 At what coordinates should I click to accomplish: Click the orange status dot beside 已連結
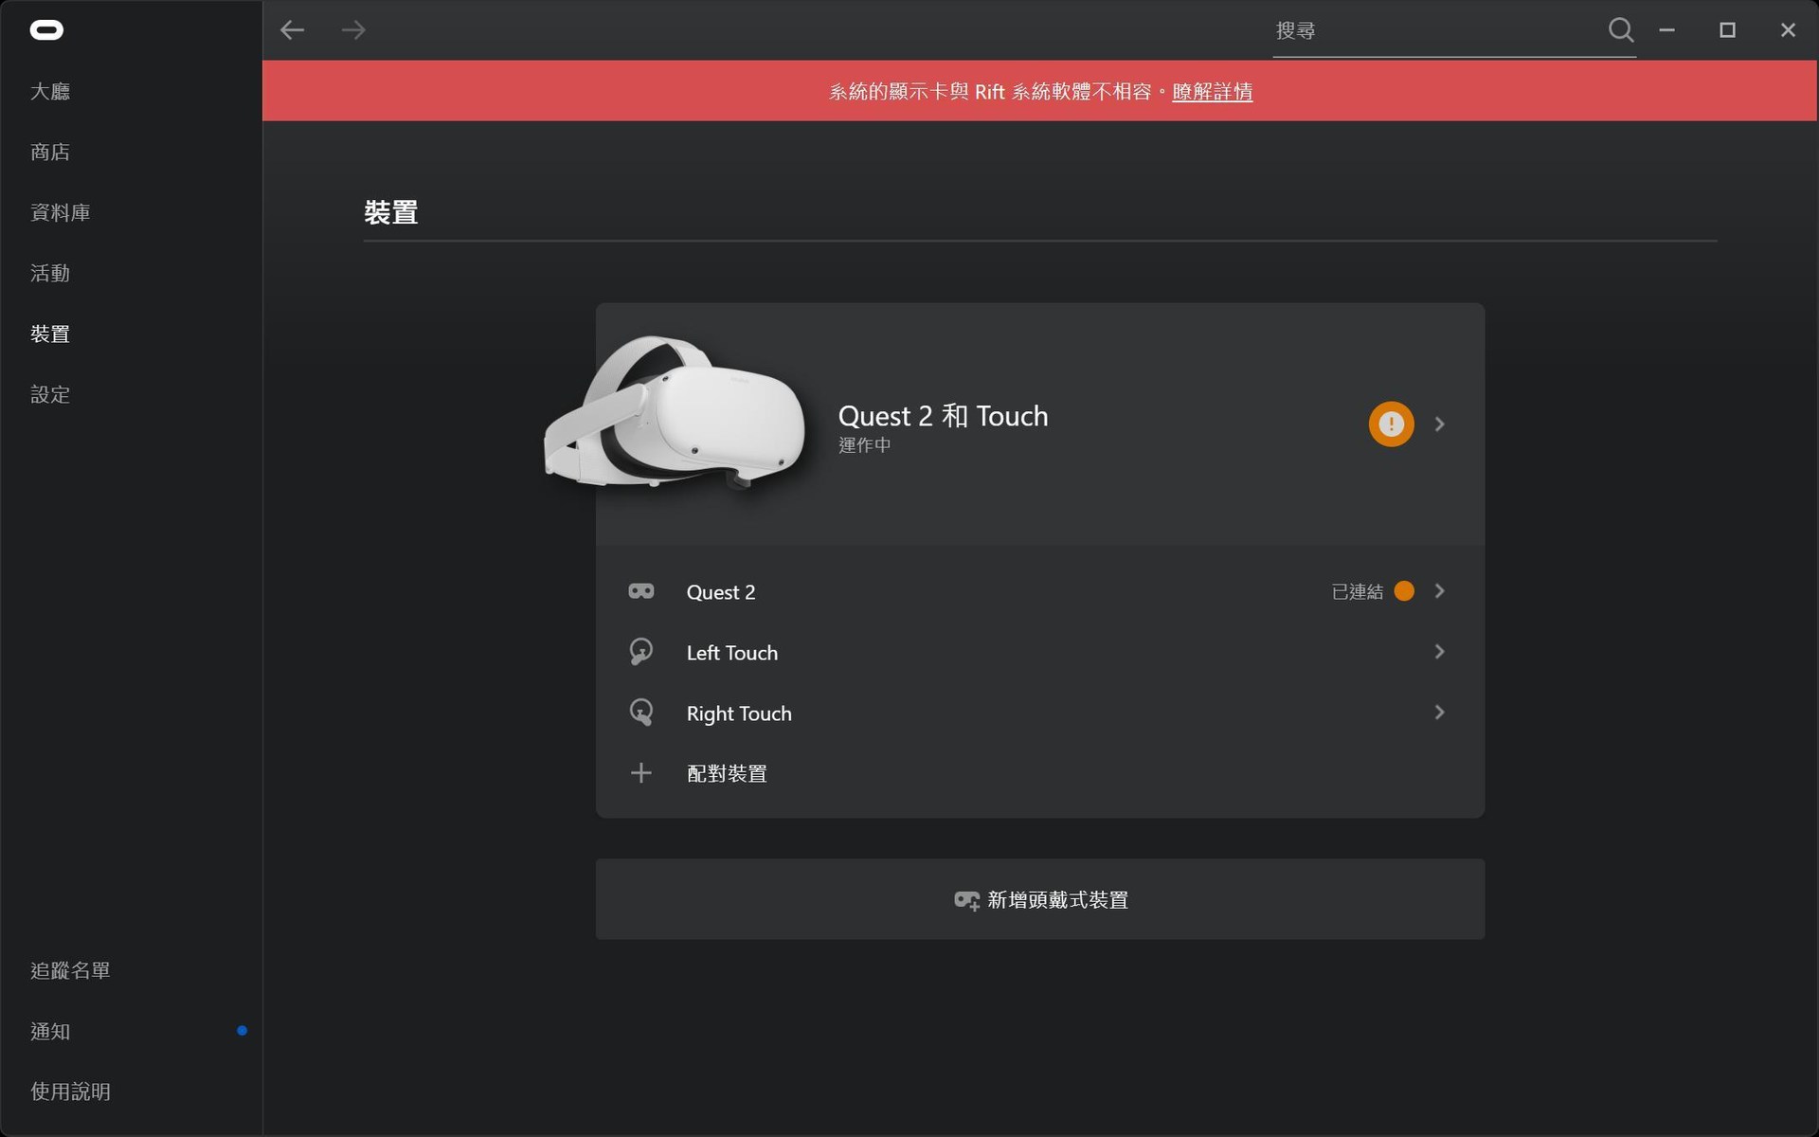pyautogui.click(x=1405, y=590)
